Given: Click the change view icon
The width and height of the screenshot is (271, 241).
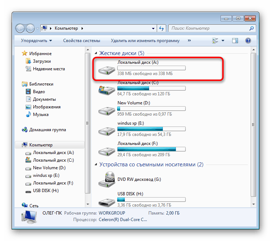Looking at the screenshot, I should click(x=215, y=41).
